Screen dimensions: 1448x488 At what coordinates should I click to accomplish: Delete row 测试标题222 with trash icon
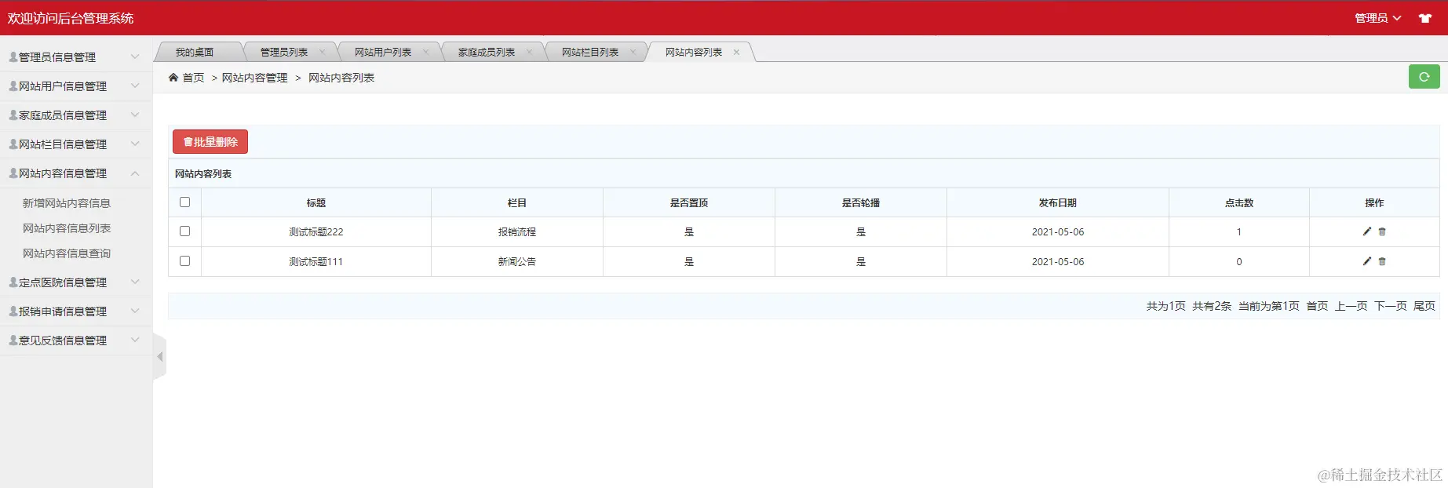(1382, 231)
